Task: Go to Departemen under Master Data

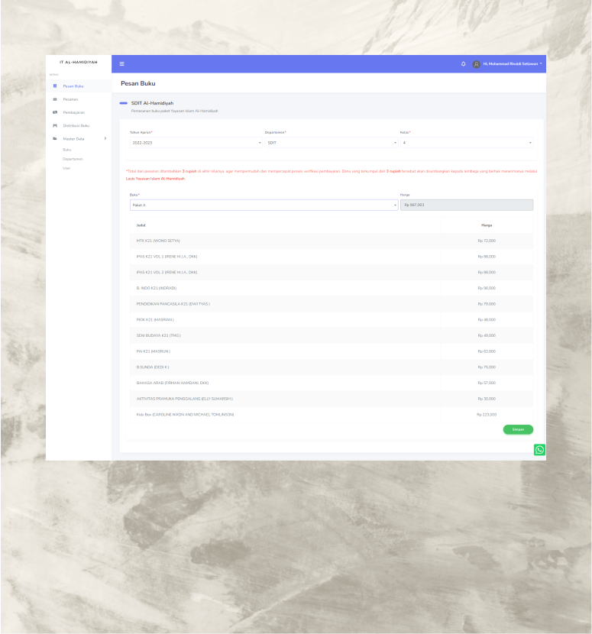Action: tap(73, 159)
